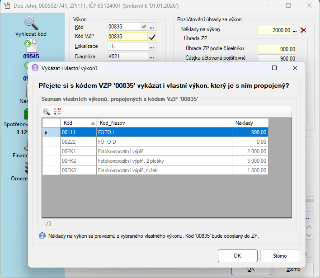Click the search icon in dialog toolbar

coord(47,111)
